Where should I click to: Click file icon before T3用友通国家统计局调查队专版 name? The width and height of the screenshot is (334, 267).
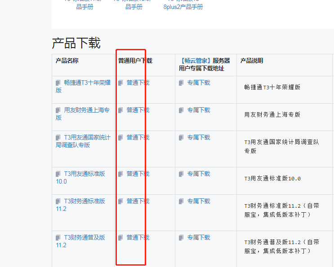(58, 138)
